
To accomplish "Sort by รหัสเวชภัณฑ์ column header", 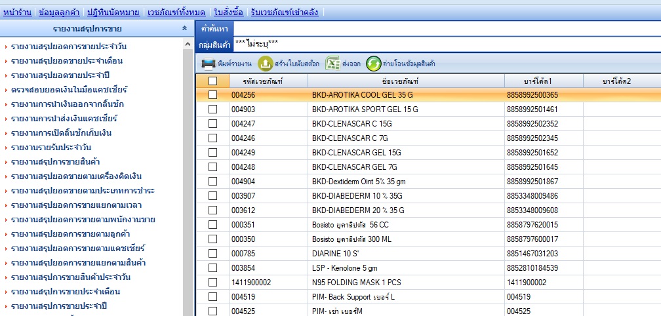I will [x=269, y=81].
